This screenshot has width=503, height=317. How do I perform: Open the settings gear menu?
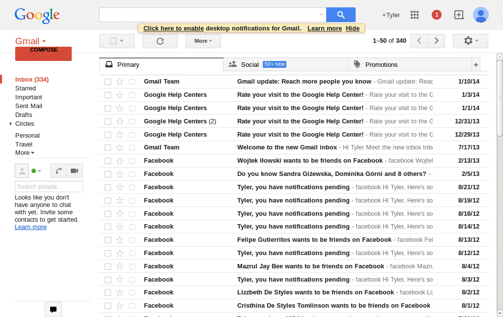click(470, 41)
